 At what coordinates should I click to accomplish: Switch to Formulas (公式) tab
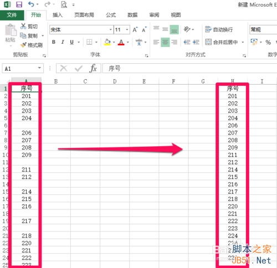pos(111,15)
